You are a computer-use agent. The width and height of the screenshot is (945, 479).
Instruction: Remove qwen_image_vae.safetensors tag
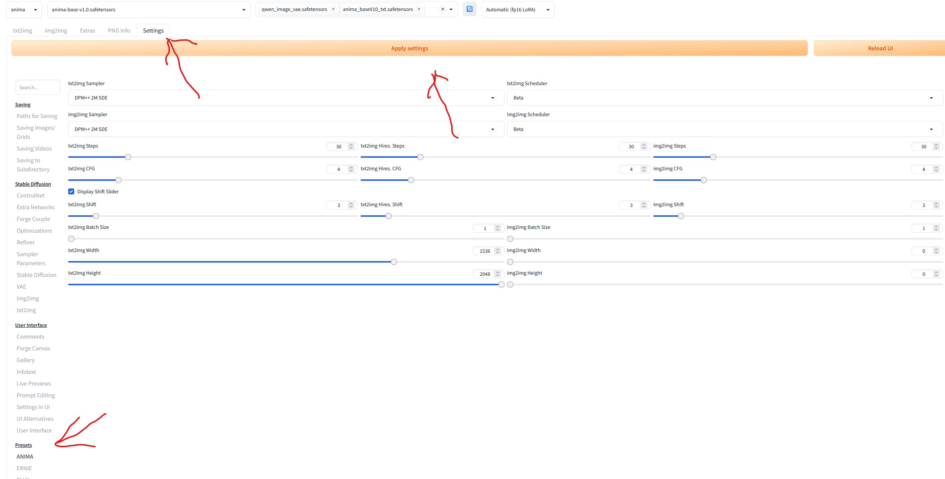[333, 9]
